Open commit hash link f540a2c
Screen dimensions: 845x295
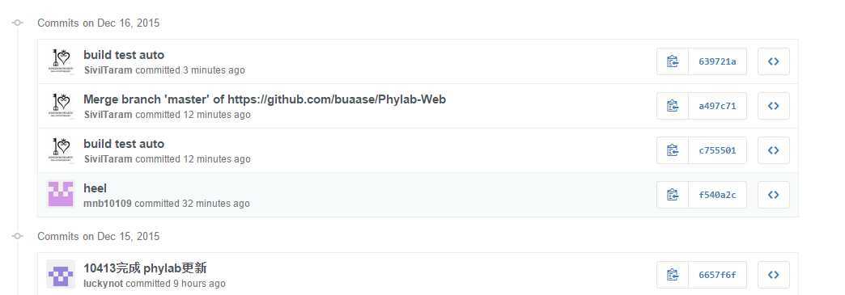click(x=717, y=195)
